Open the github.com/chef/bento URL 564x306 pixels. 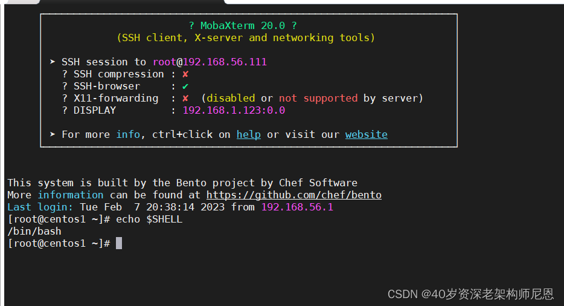293,195
